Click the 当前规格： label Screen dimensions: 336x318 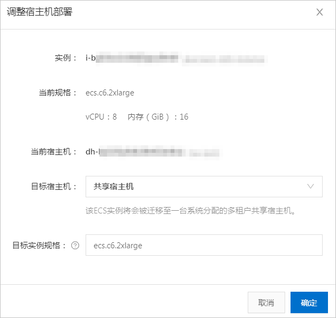(x=57, y=93)
